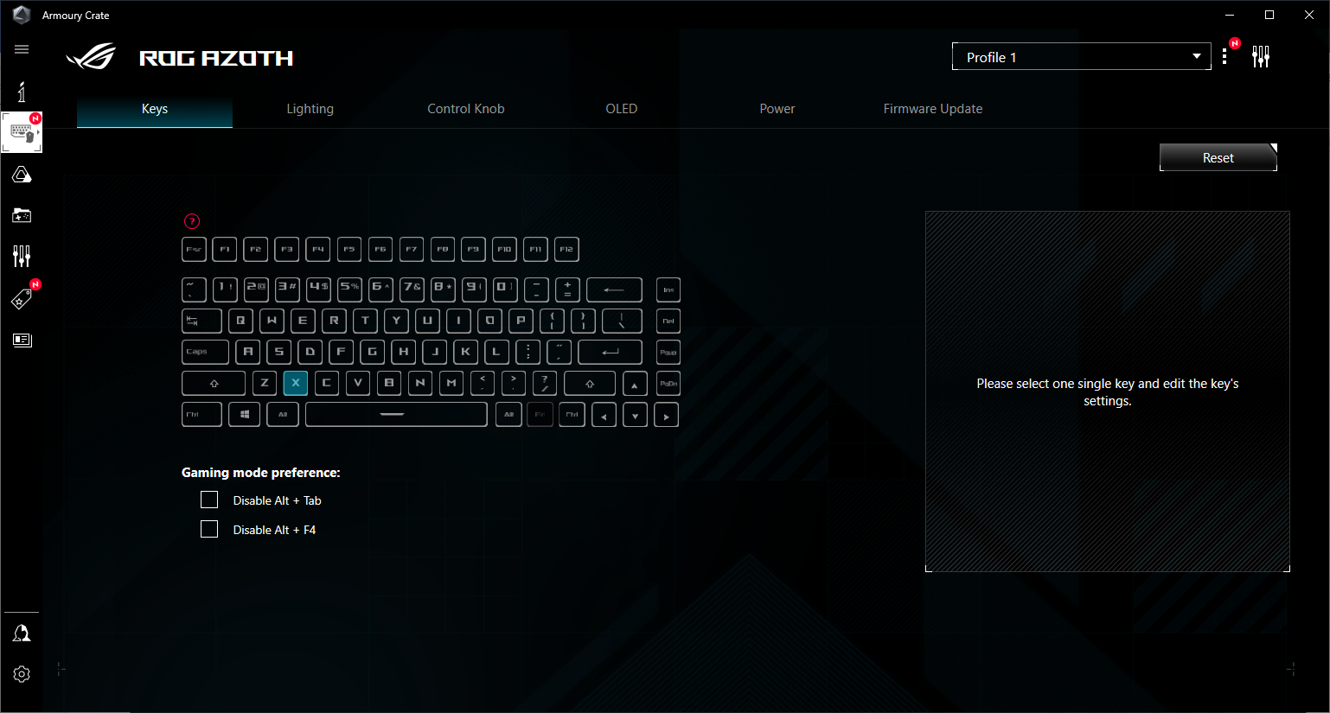Screen dimensions: 1330x713
Task: Select the semicolon colon key
Action: point(528,352)
